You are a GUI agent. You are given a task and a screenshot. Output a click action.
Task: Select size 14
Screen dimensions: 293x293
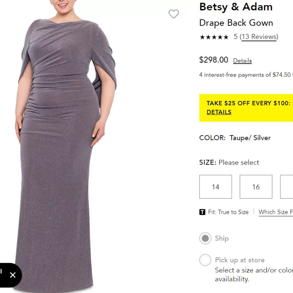pyautogui.click(x=215, y=187)
